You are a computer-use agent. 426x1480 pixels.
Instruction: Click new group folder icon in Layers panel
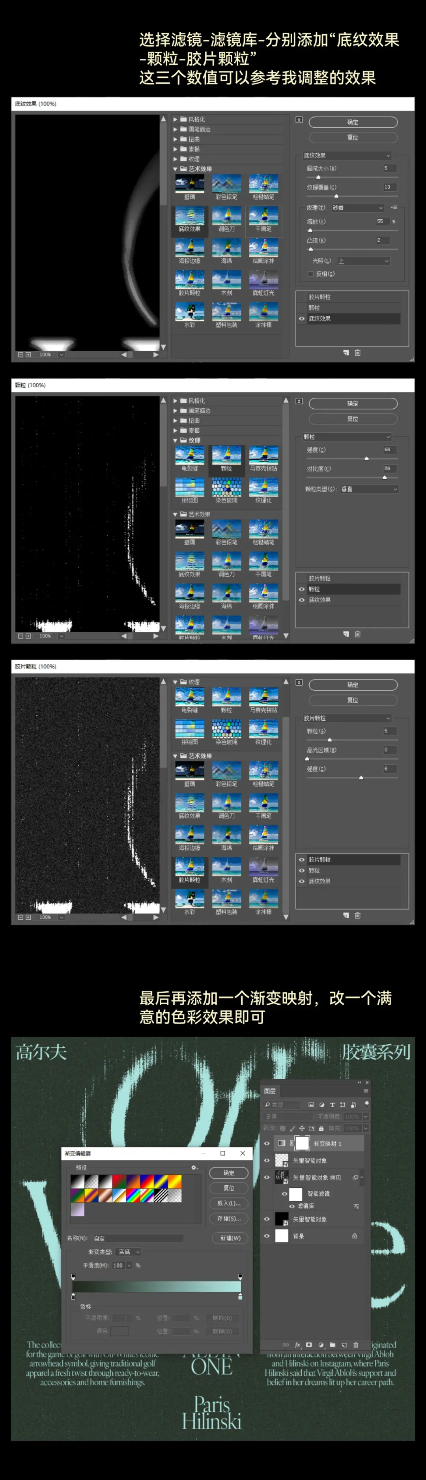tap(332, 1345)
